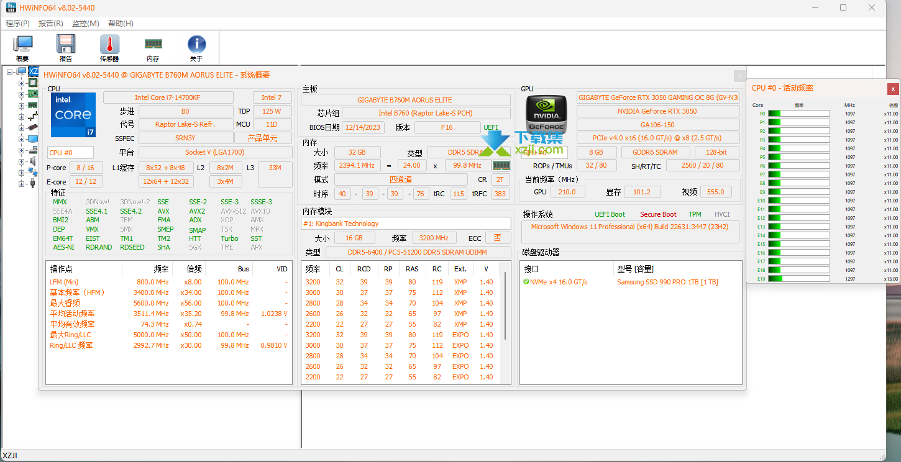The height and width of the screenshot is (462, 901).
Task: Click the CL column header in timings table
Action: pyautogui.click(x=339, y=269)
